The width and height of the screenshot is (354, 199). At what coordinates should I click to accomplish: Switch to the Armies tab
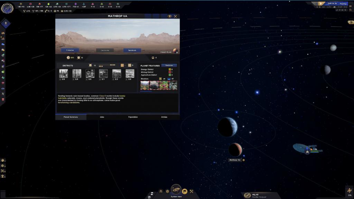pyautogui.click(x=164, y=117)
